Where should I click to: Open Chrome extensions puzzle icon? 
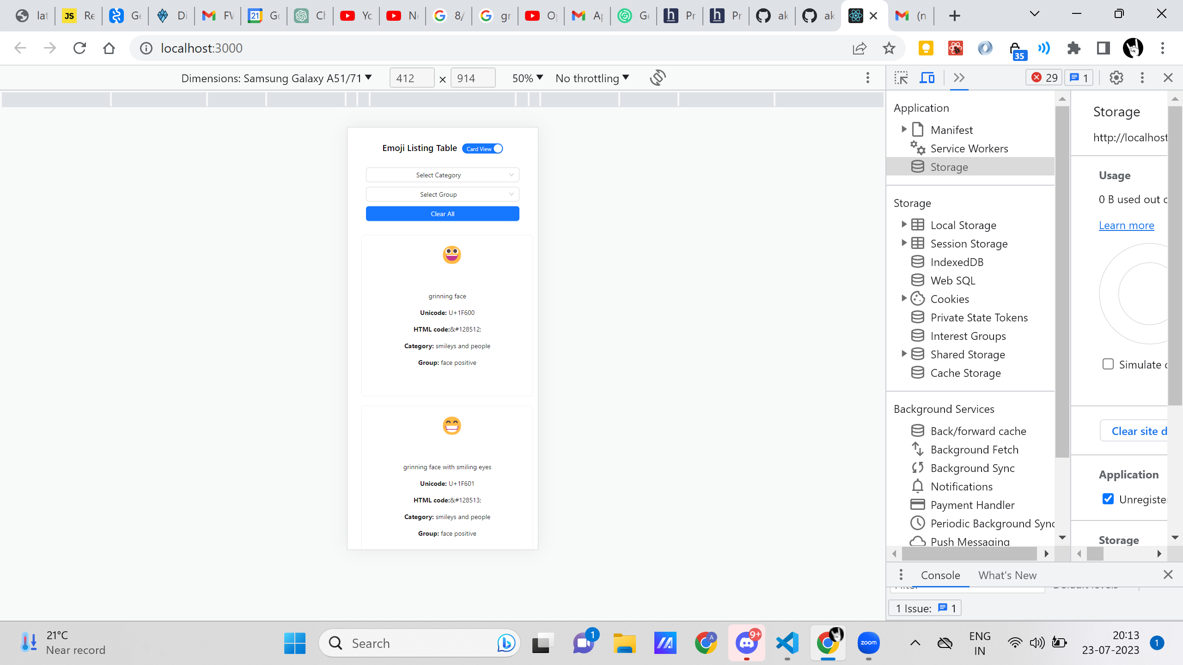click(1074, 48)
